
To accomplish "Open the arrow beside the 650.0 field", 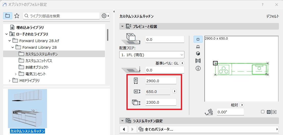I will pyautogui.click(x=174, y=91).
